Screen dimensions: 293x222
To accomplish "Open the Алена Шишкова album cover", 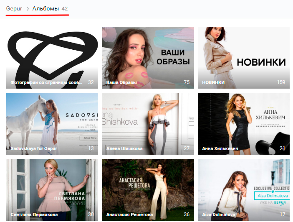I will (148, 124).
